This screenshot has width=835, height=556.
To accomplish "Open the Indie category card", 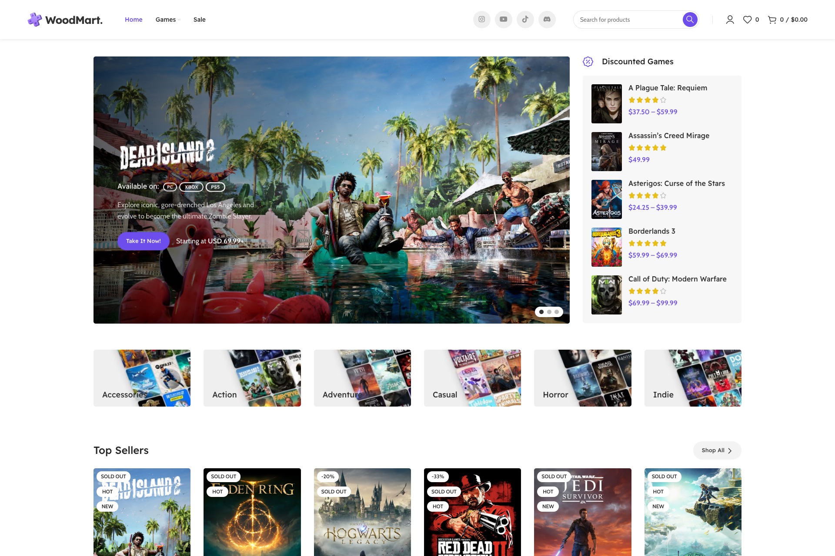I will [693, 378].
